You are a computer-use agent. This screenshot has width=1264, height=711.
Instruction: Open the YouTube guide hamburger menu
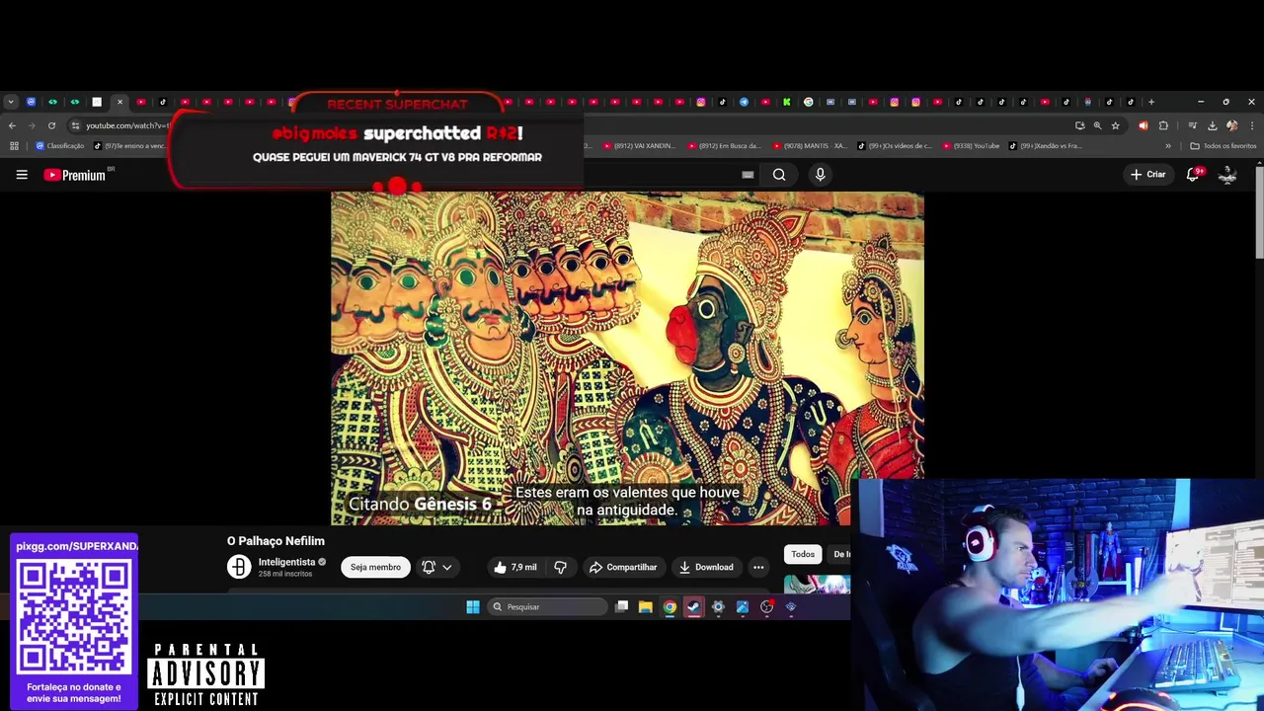22,175
